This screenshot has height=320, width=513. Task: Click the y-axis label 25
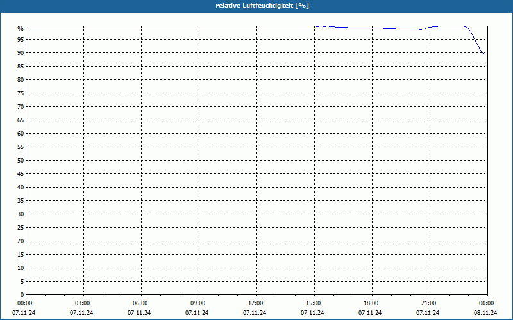point(21,228)
